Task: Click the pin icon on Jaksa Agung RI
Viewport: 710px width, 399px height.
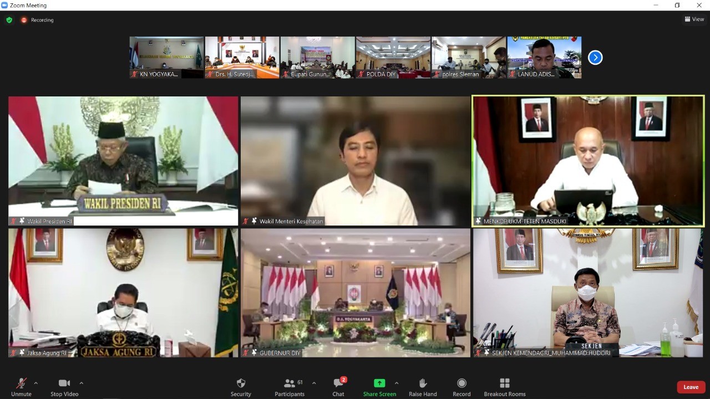Action: pos(22,353)
